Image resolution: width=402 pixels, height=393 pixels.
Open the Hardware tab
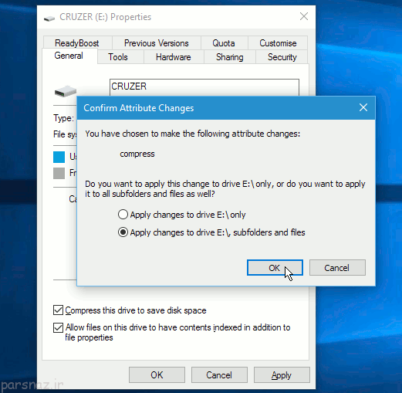[x=174, y=57]
